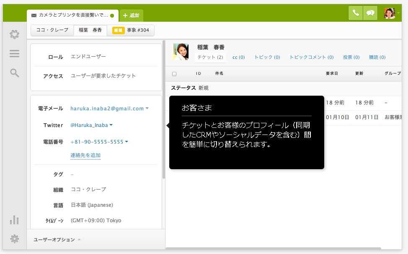The image size is (408, 254).
Task: Click the 01月11日 updated date cell
Action: pos(367,117)
